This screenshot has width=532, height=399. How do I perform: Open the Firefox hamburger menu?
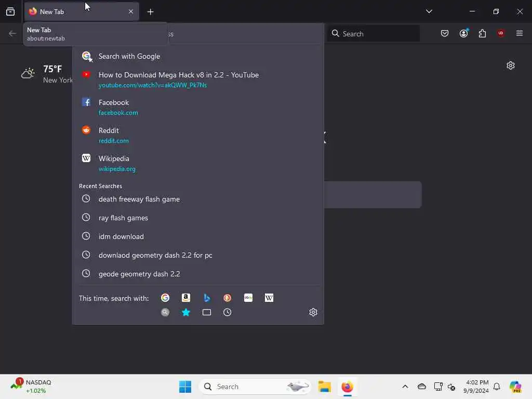(519, 33)
